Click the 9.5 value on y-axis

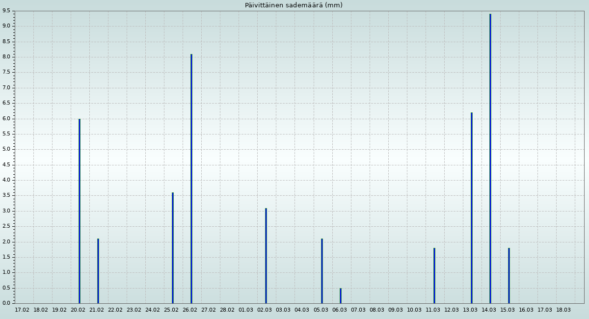pyautogui.click(x=6, y=11)
